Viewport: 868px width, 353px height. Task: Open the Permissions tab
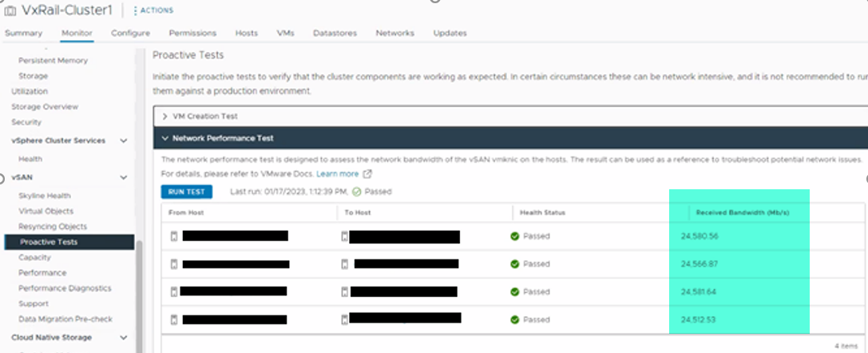coord(192,34)
